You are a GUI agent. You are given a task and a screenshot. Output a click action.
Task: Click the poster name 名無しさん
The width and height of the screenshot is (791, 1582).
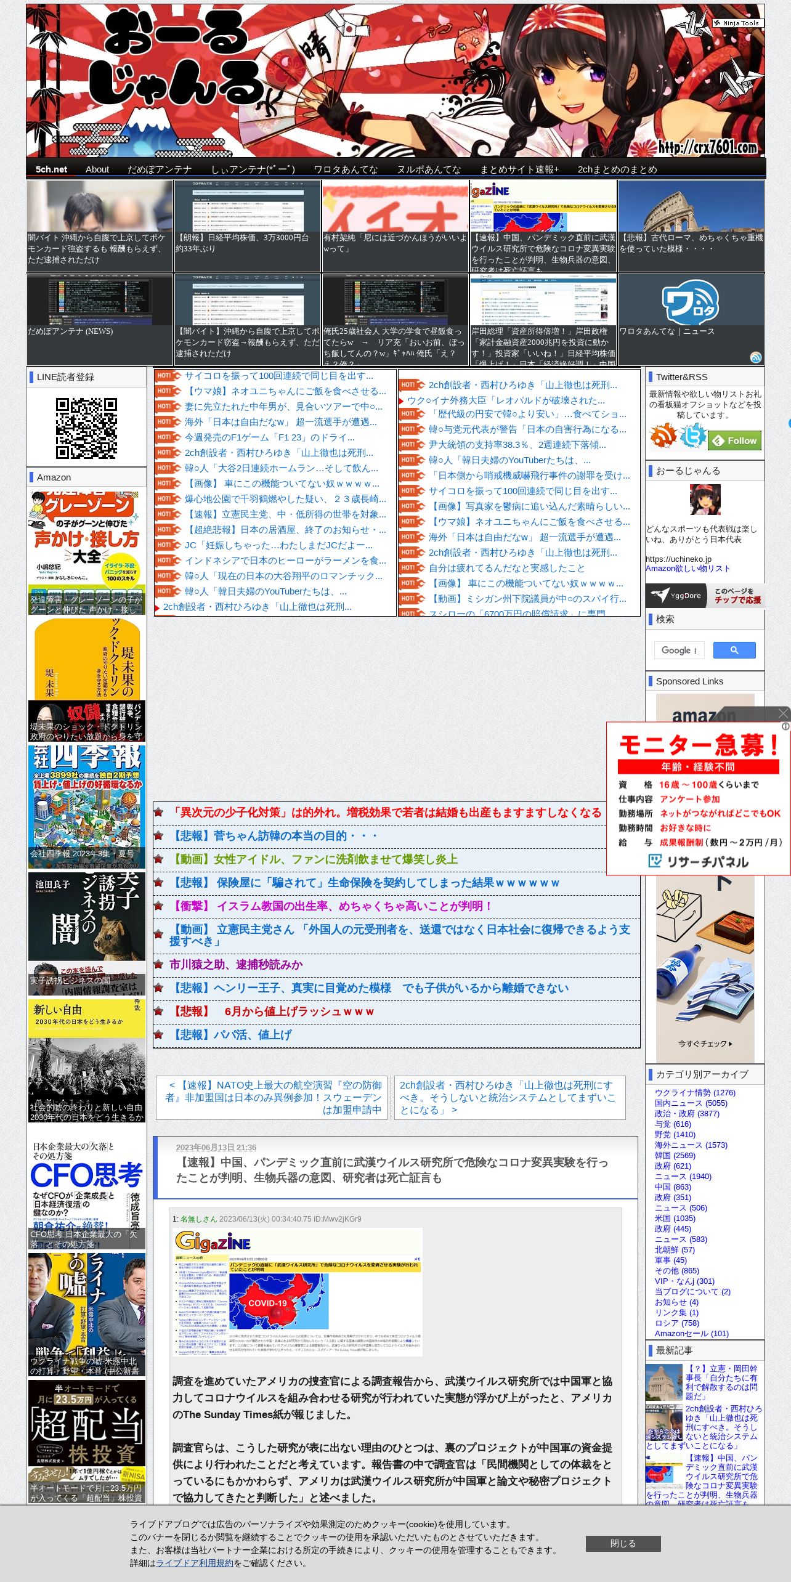click(198, 1219)
